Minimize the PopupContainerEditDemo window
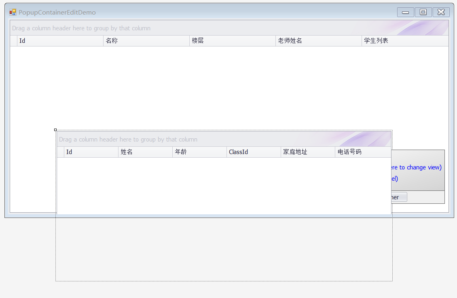 (405, 12)
